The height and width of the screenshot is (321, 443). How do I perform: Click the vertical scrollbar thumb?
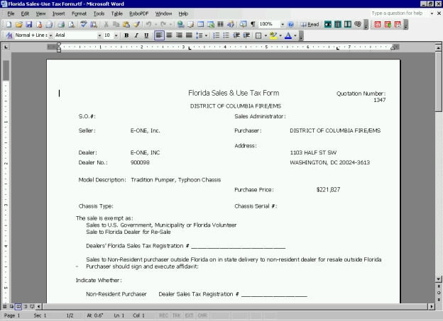tap(439, 81)
